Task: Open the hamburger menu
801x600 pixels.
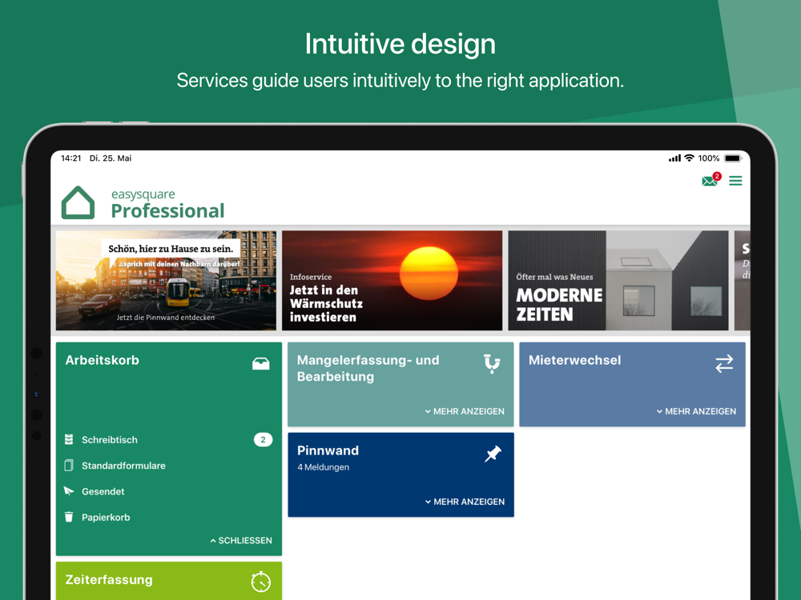Action: pos(735,181)
